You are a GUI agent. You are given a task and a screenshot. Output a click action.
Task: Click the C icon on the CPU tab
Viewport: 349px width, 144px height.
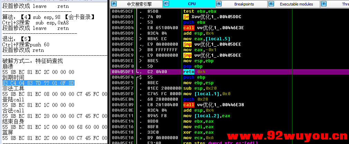pyautogui.click(x=166, y=4)
